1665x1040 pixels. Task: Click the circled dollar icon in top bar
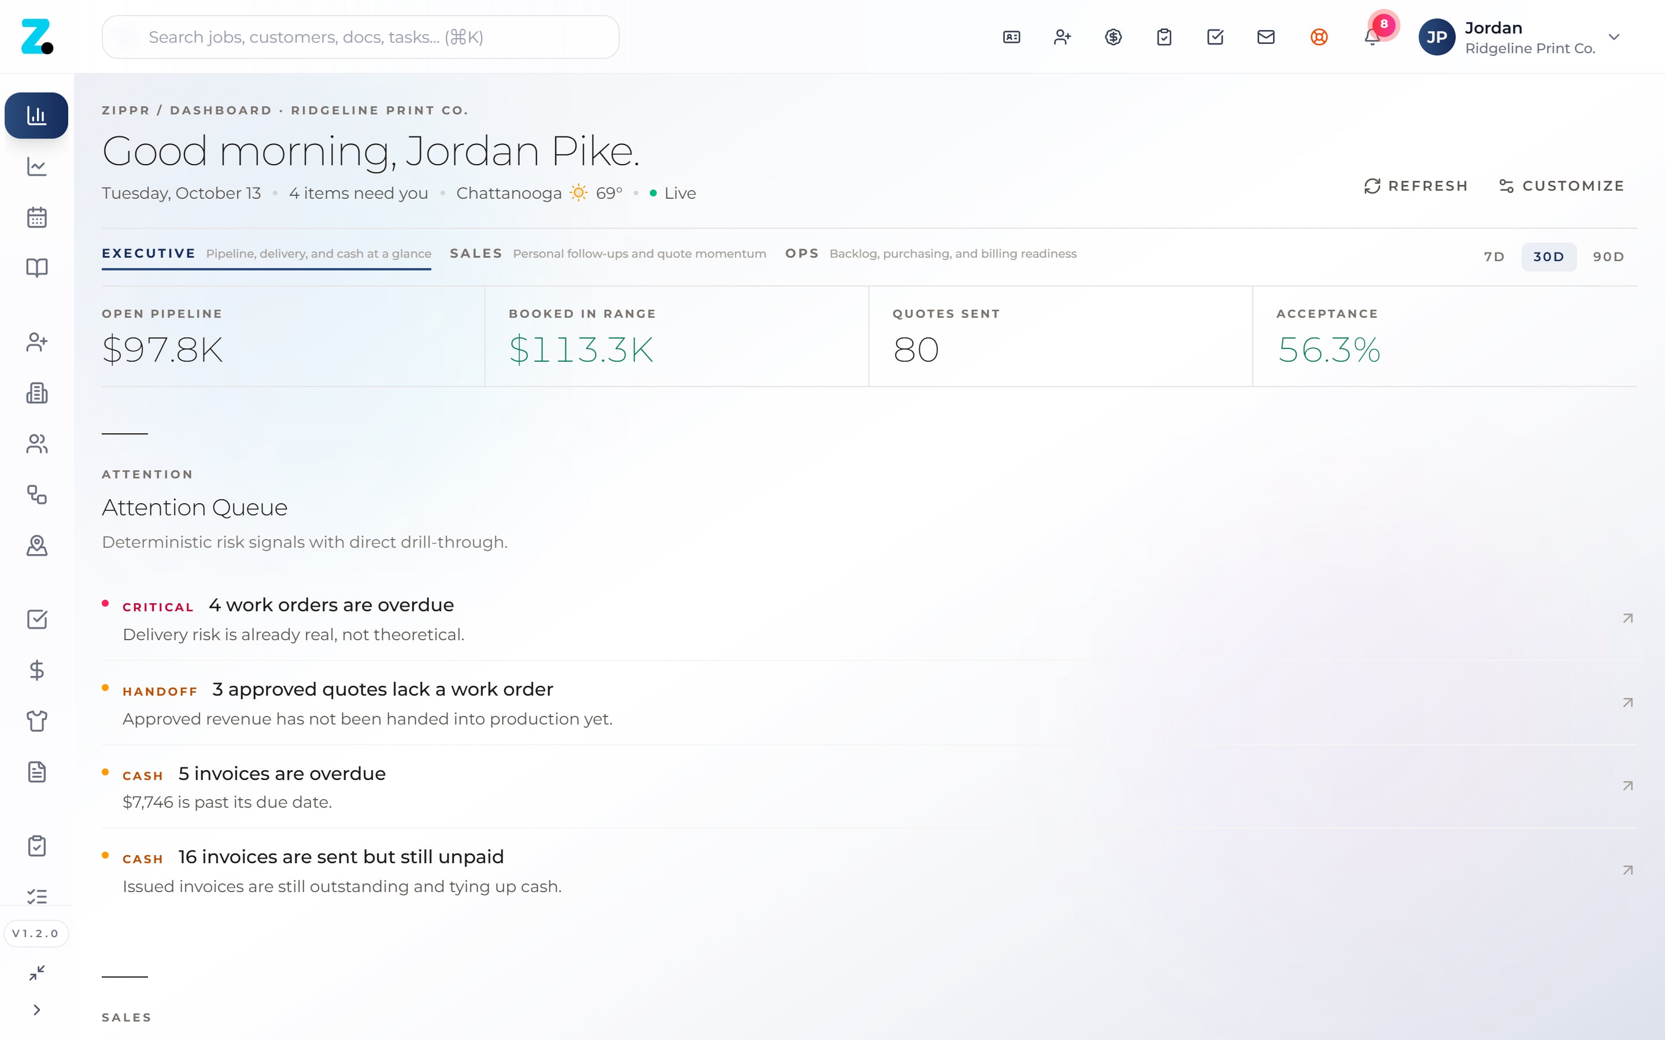point(1113,37)
